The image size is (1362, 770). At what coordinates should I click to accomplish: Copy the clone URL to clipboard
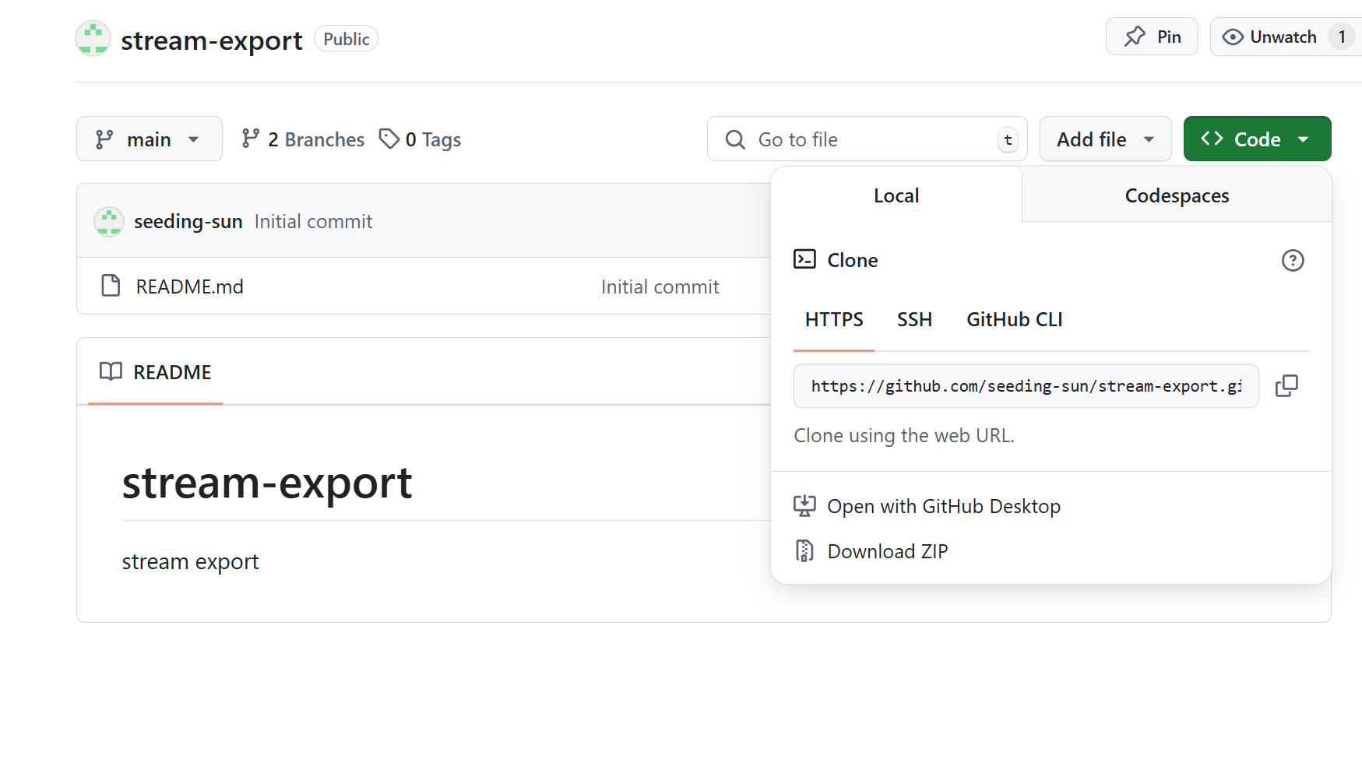(1286, 385)
